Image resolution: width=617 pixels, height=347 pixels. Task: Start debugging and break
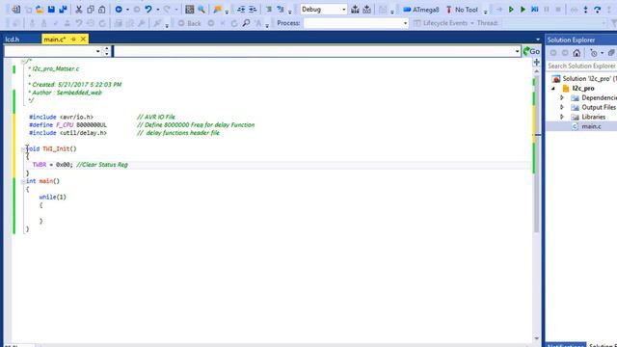coord(511,9)
